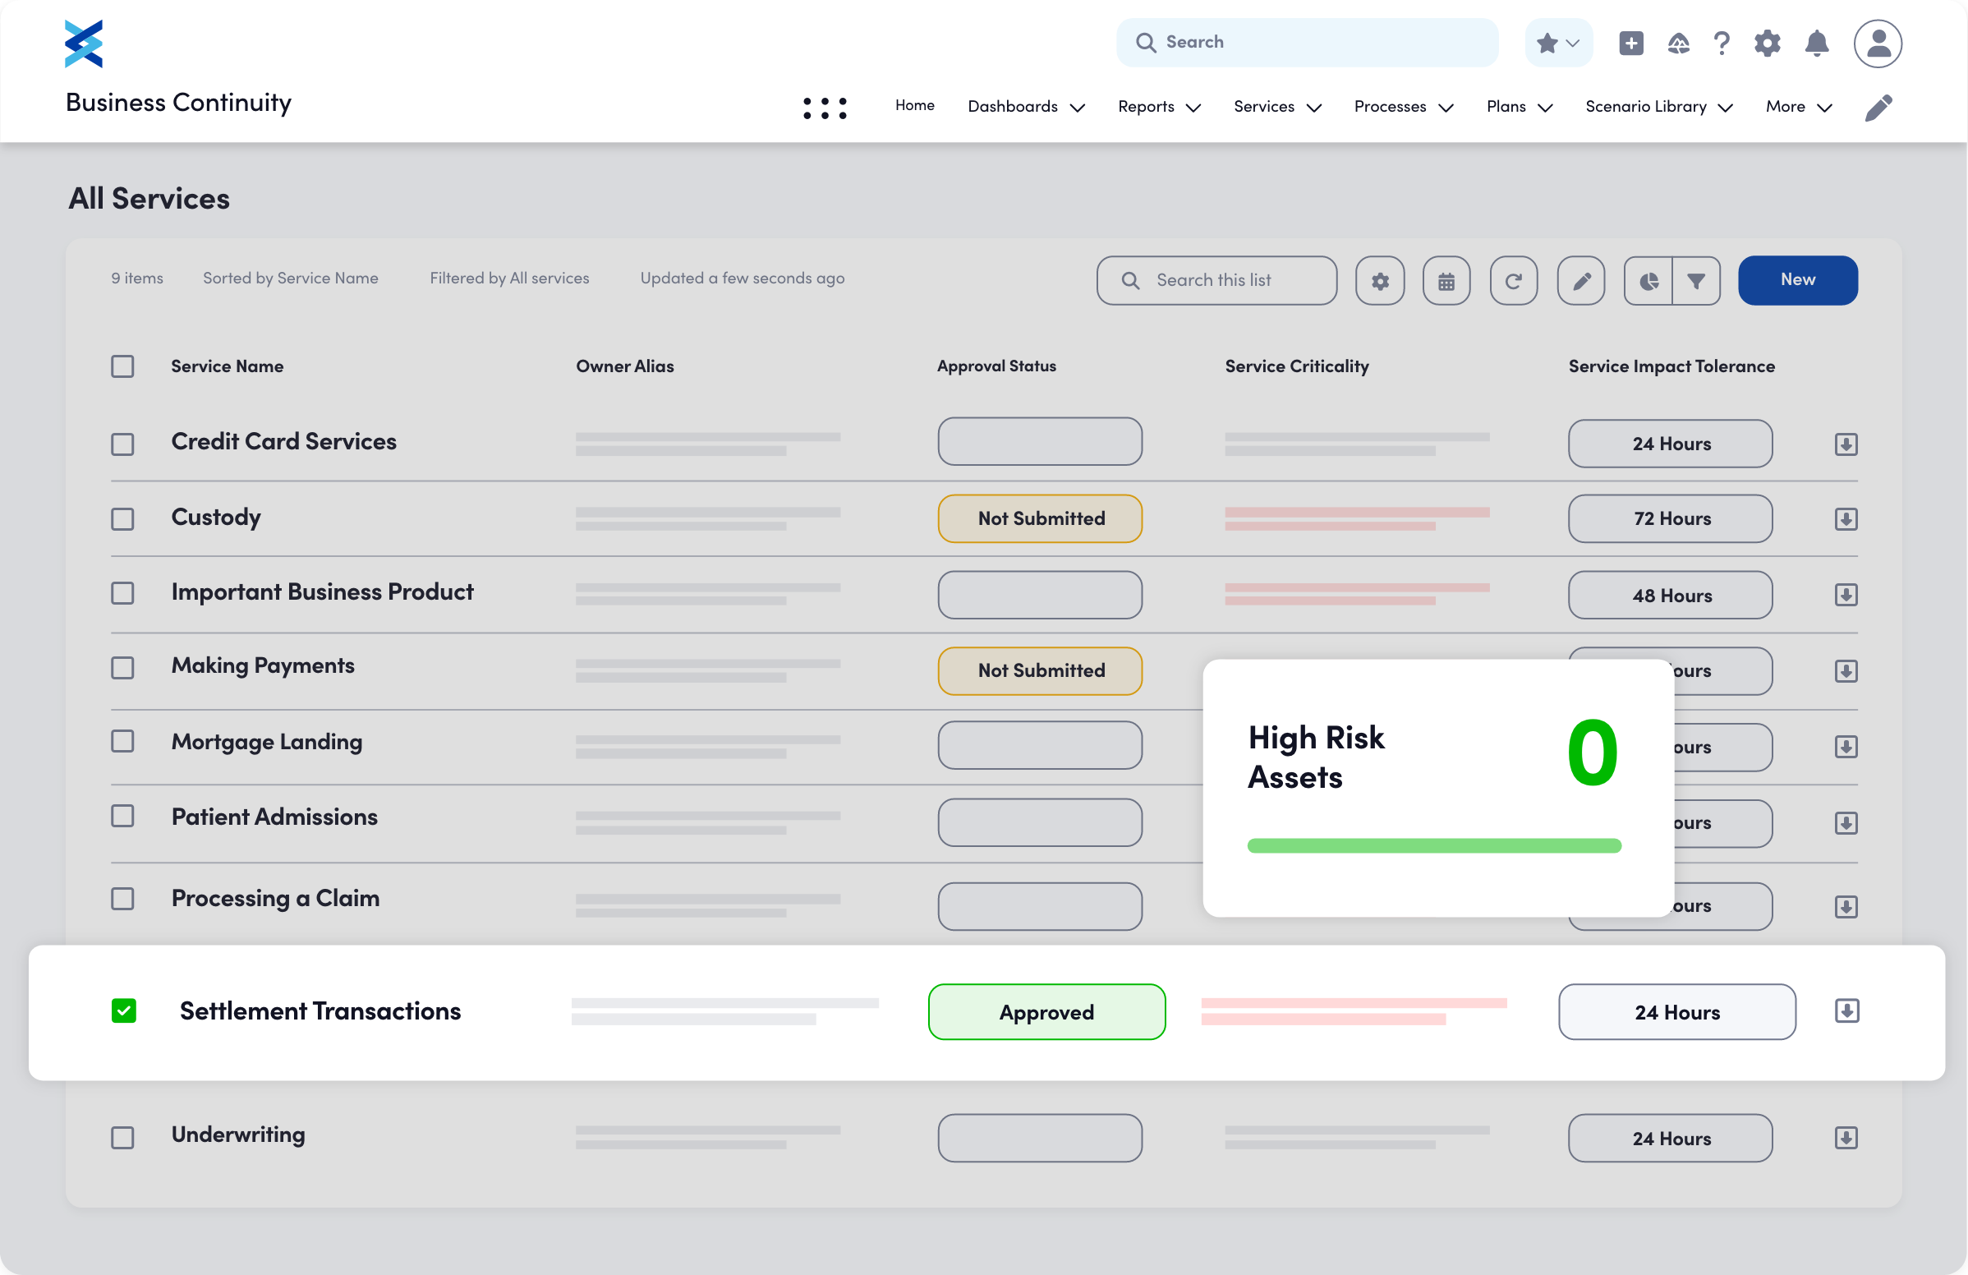This screenshot has height=1275, width=1968.
Task: Click the edit navigation pencil icon
Action: 1878,108
